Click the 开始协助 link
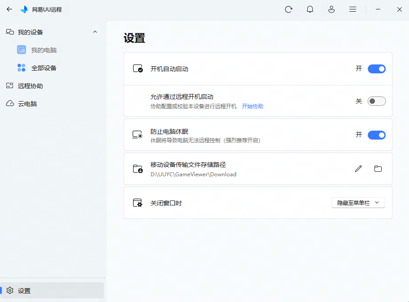The height and width of the screenshot is (302, 409). pyautogui.click(x=253, y=106)
